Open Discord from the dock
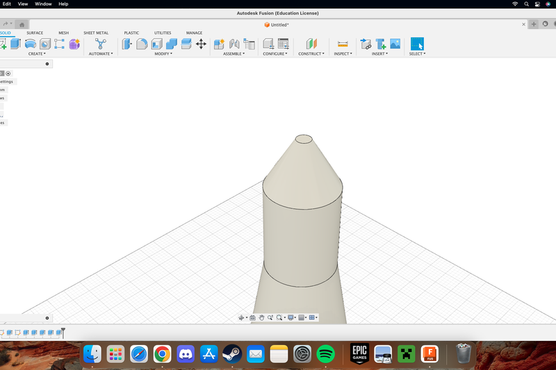The image size is (556, 370). [x=186, y=354]
